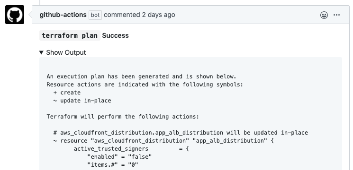Screen dimensions: 353x170
Task: Click the "# aws_cloudfront_distribution.app_alb_distribution" comment line
Action: coord(181,133)
